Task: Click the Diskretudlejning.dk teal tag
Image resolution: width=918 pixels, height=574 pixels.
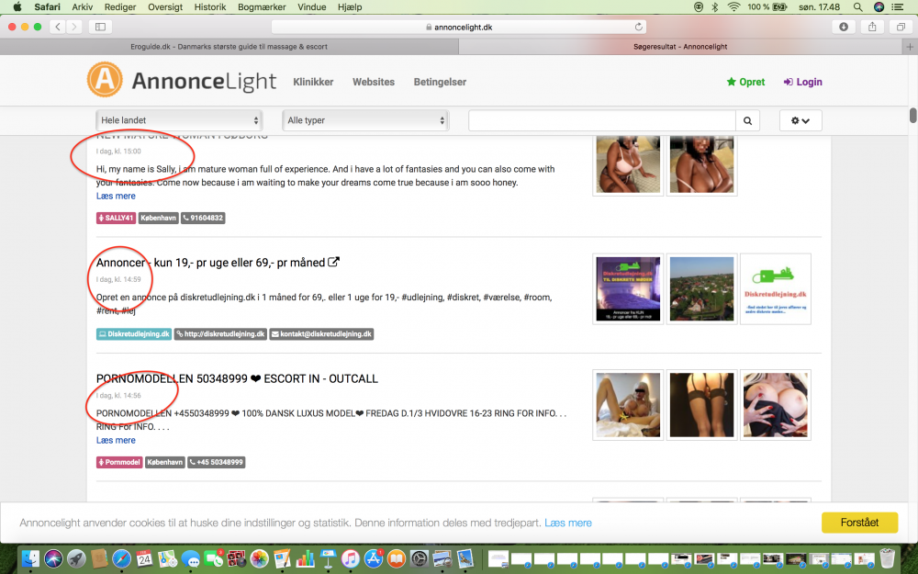Action: point(134,334)
